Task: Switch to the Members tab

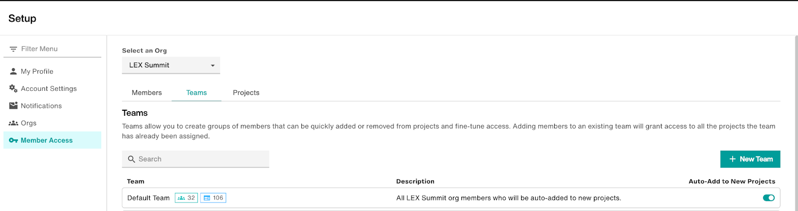Action: coord(147,93)
